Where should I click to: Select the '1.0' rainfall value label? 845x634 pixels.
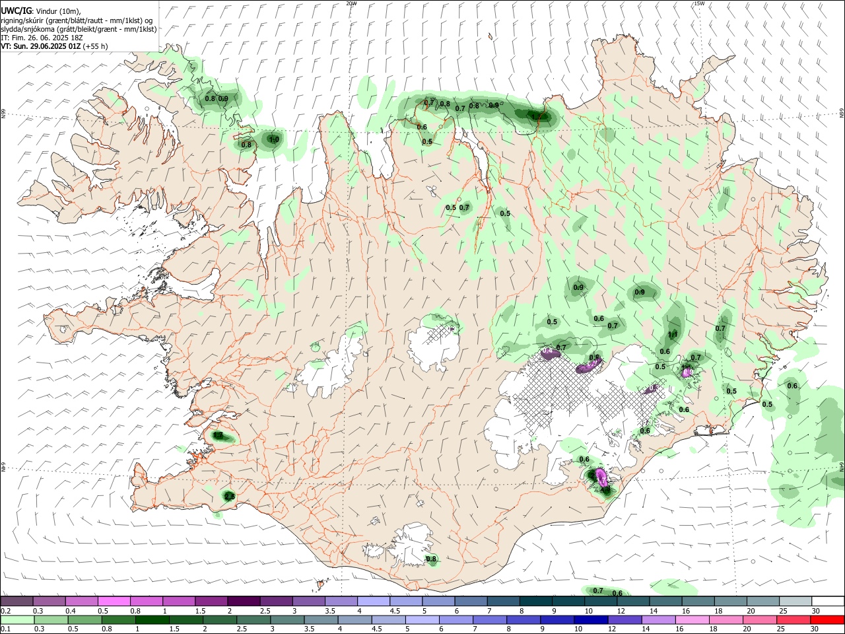click(274, 139)
